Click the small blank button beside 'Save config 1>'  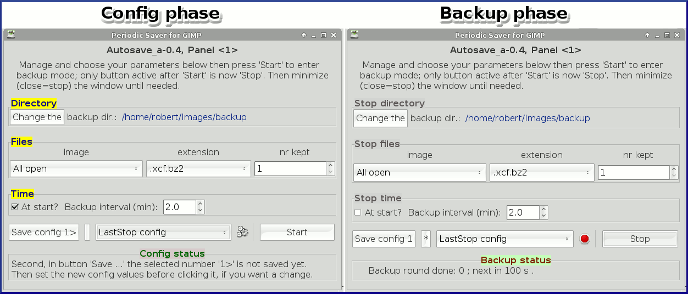pyautogui.click(x=87, y=232)
